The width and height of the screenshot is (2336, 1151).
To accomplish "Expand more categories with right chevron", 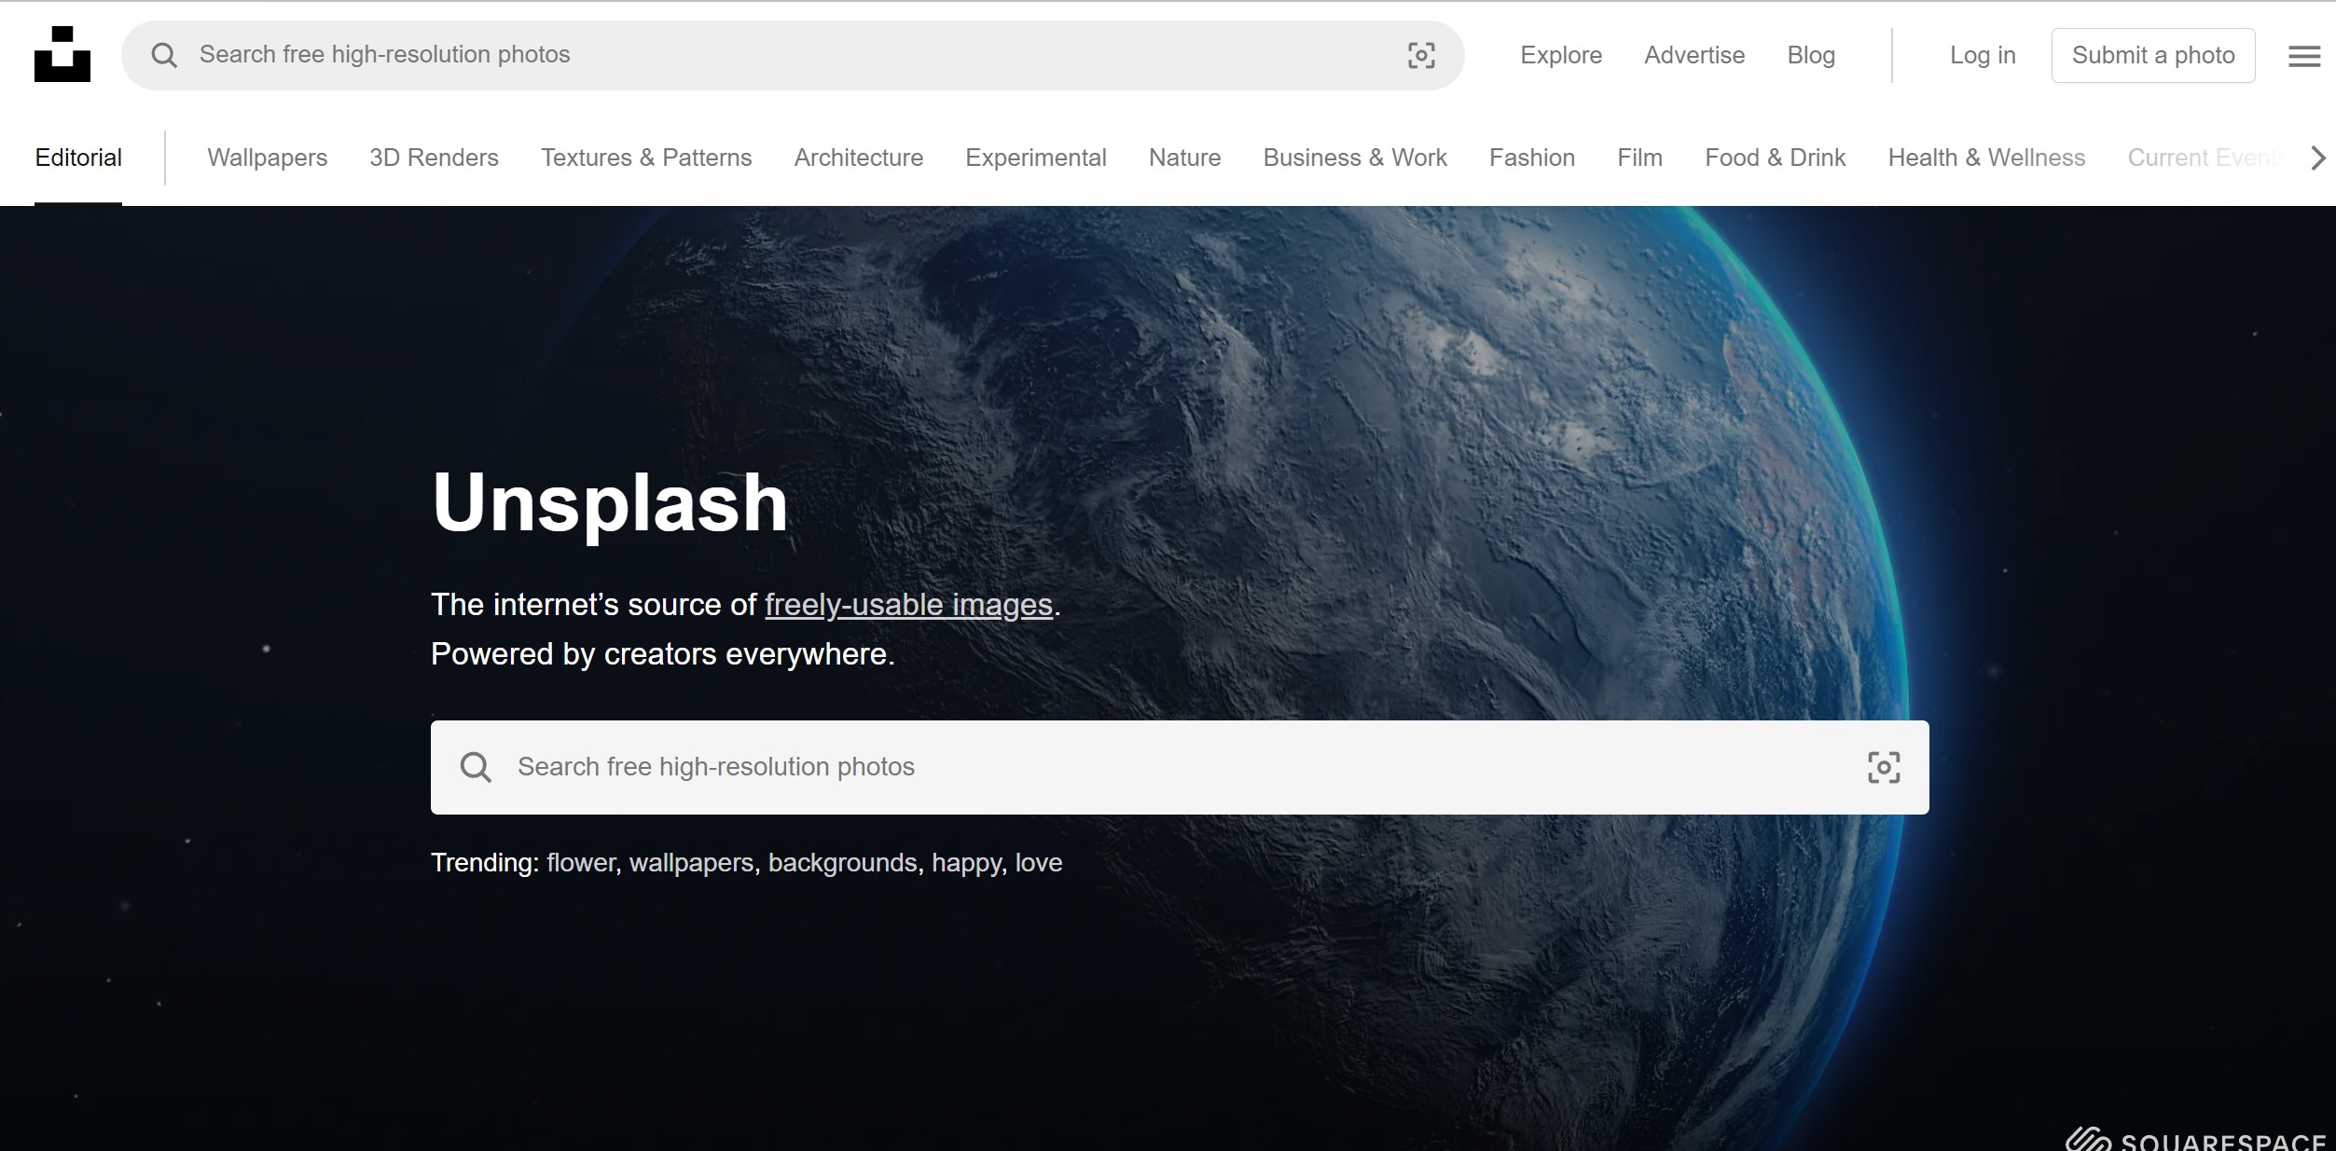I will point(2318,158).
